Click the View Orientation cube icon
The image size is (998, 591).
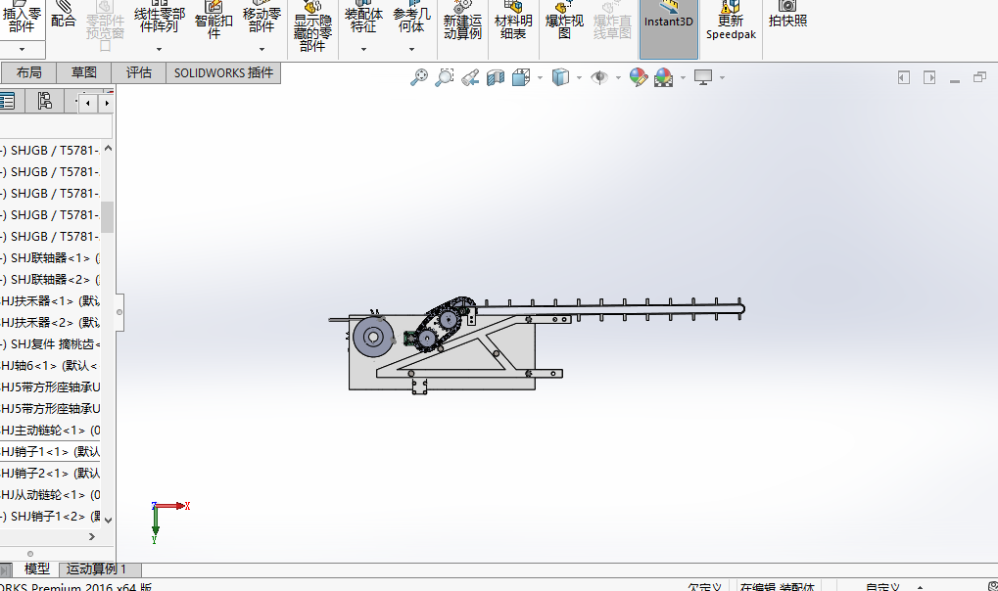(521, 77)
